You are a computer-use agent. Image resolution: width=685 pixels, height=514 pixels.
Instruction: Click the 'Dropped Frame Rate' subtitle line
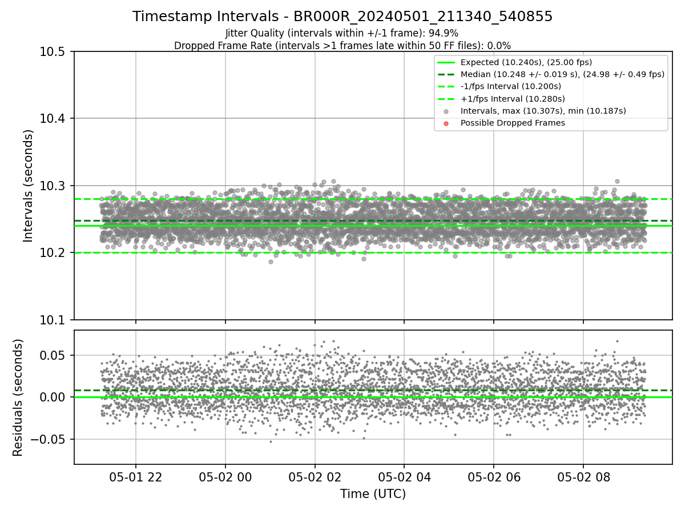[342, 46]
